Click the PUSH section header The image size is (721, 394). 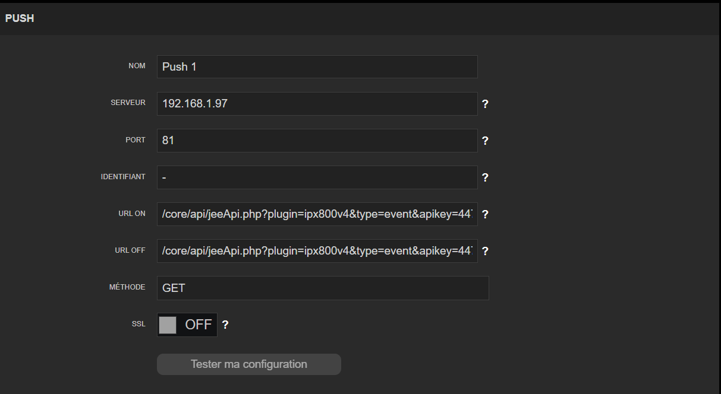tap(20, 19)
